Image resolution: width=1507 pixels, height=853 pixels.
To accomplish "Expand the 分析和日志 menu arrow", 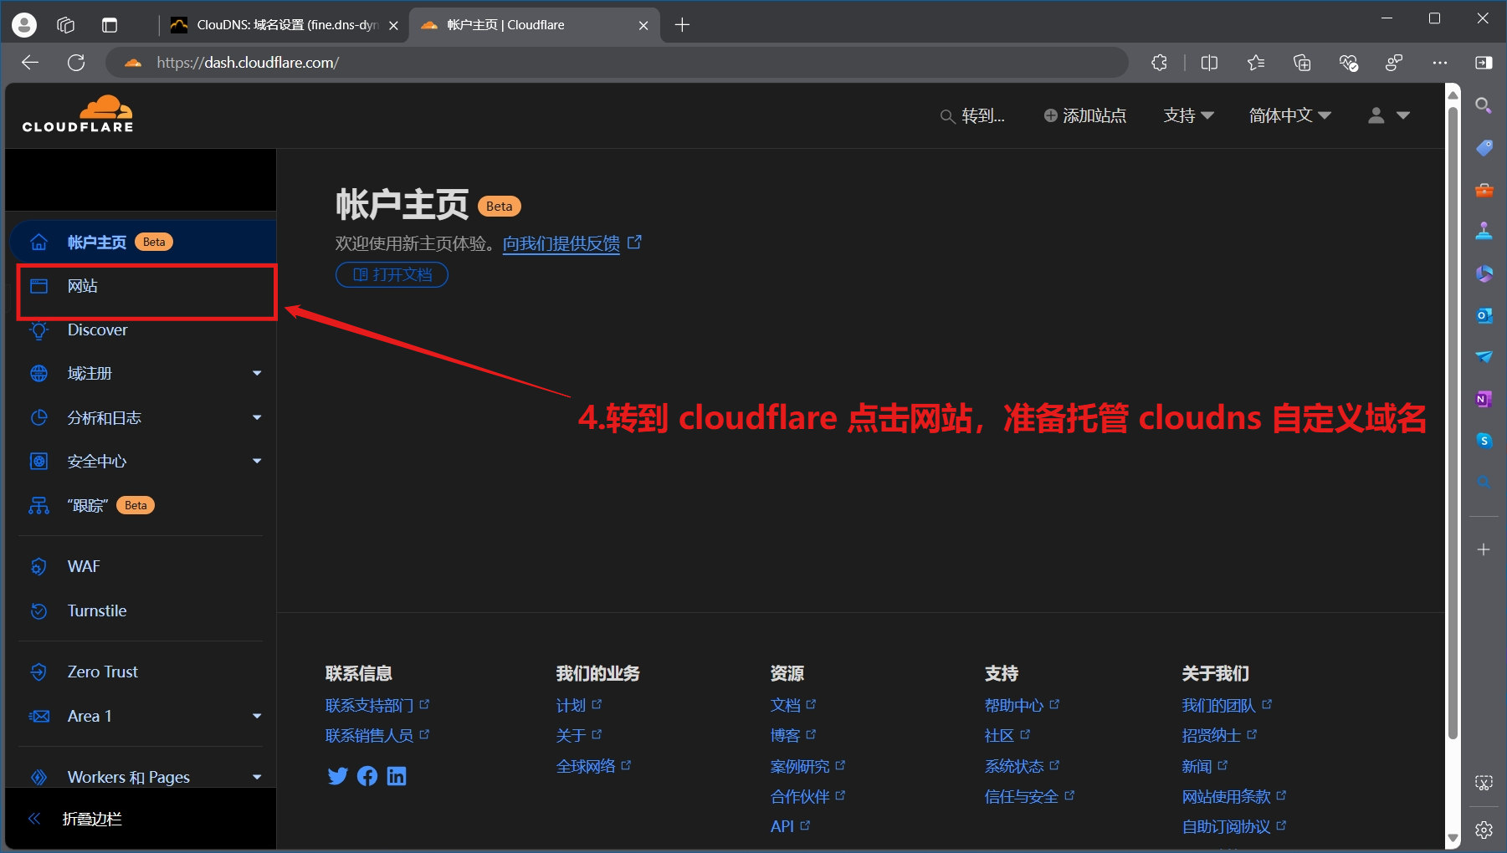I will [257, 417].
